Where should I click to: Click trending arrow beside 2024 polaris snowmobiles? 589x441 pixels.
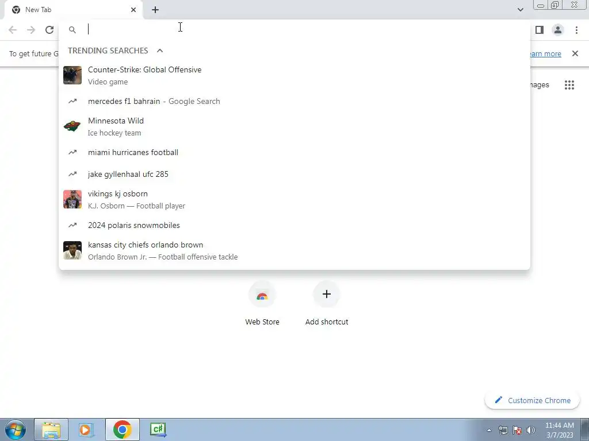coord(72,225)
